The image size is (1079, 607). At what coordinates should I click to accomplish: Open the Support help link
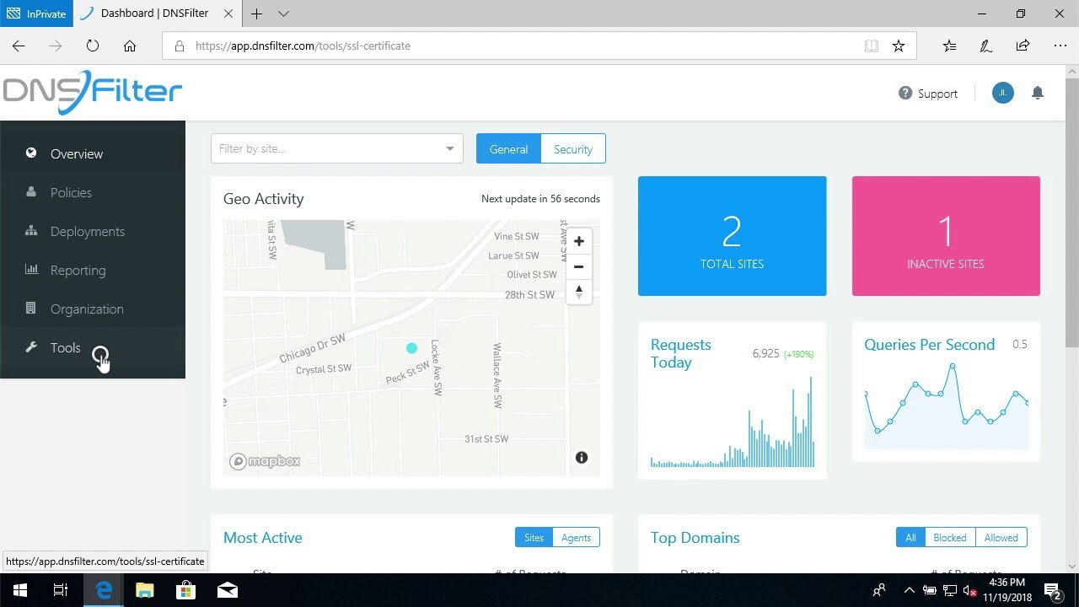coord(928,94)
